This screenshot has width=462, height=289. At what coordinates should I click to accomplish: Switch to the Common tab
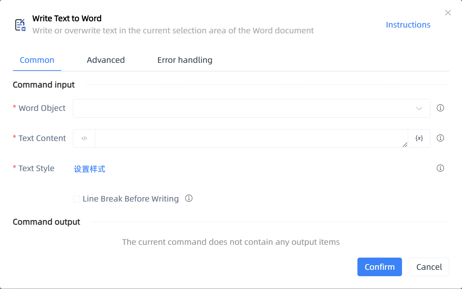point(37,60)
